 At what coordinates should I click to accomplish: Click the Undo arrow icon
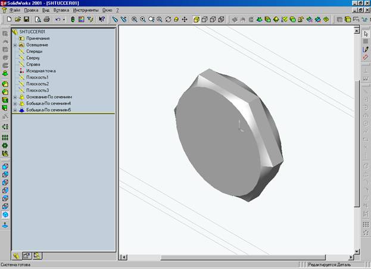point(57,19)
